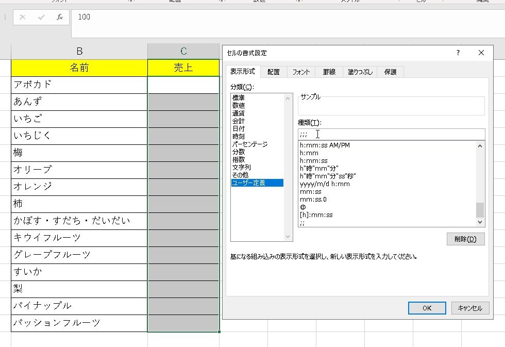Image resolution: width=505 pixels, height=347 pixels.
Task: Open the フォント tab
Action: [x=301, y=72]
